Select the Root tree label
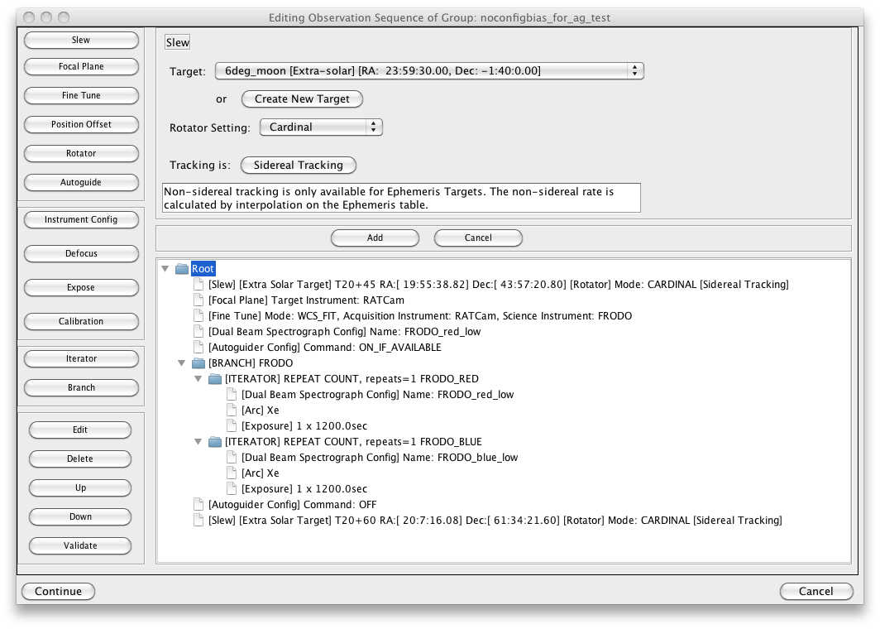The width and height of the screenshot is (880, 629). tap(203, 268)
